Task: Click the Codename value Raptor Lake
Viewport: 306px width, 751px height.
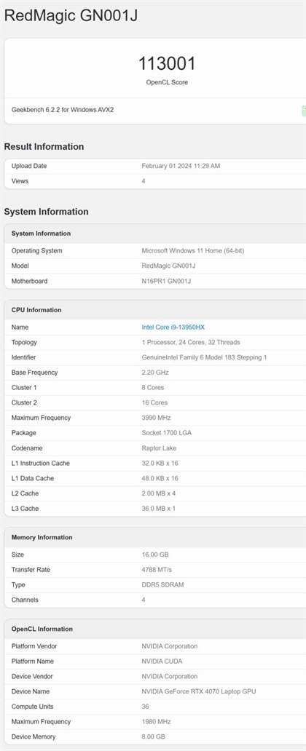Action: [159, 448]
